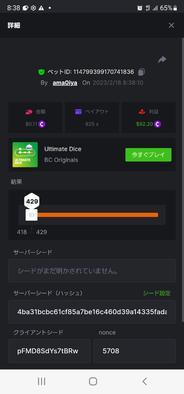184x394 pixels.
Task: Tap the green verified shield icon
Action: tap(41, 72)
